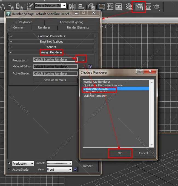Minimize the Render Setup window
This screenshot has width=178, height=186.
[76, 13]
